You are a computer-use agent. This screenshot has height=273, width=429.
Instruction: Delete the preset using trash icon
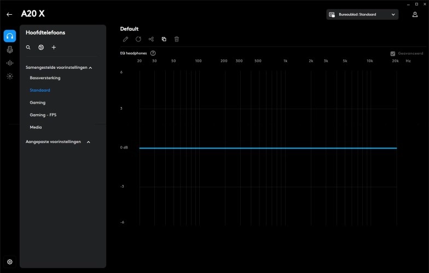point(176,39)
